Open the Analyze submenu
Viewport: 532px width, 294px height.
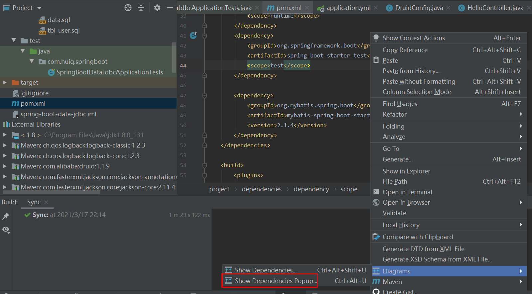[x=449, y=137]
